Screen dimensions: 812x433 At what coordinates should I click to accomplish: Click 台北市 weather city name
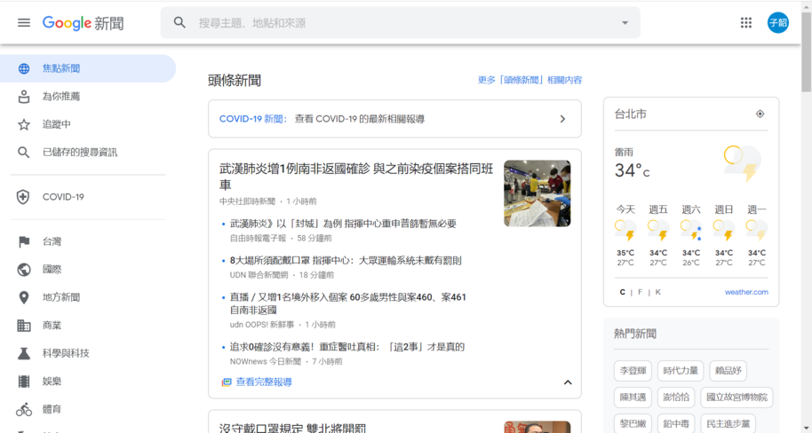point(630,114)
